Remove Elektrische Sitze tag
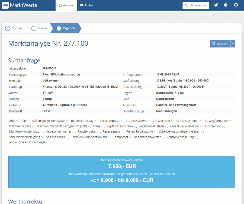 click(x=33, y=126)
